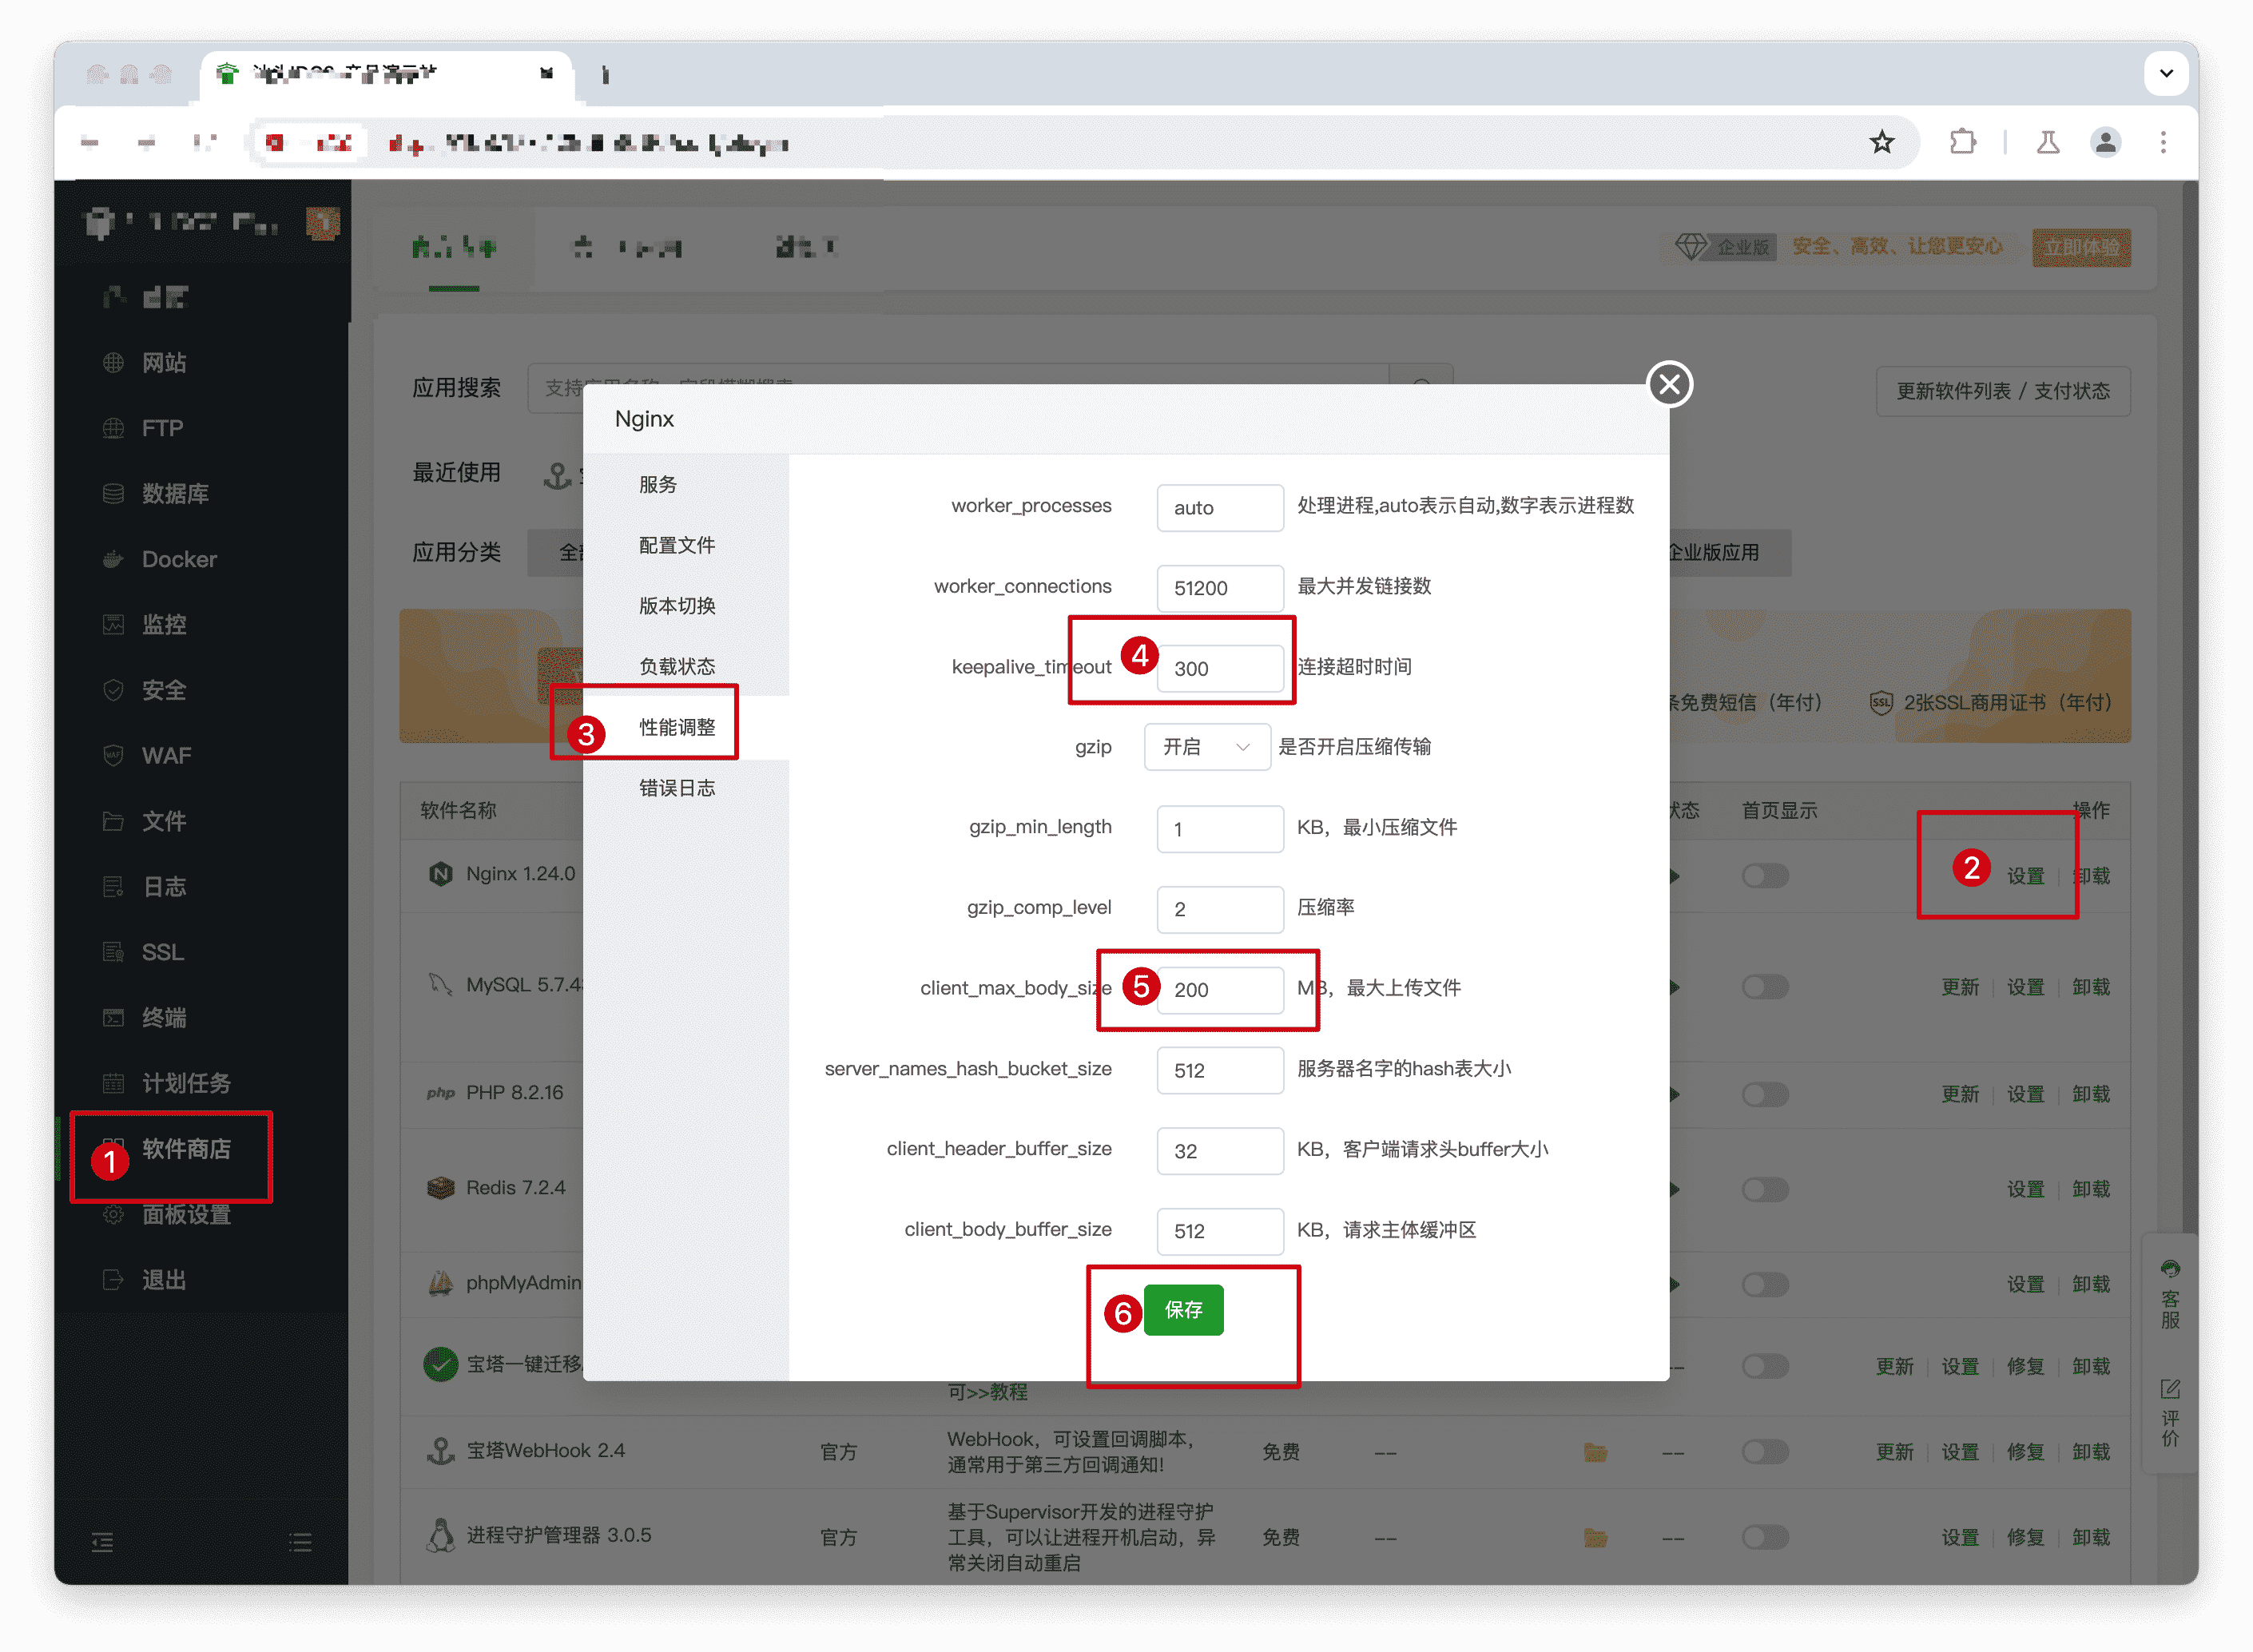Click the gzip_min_length input field
This screenshot has width=2253, height=1652.
tap(1220, 829)
